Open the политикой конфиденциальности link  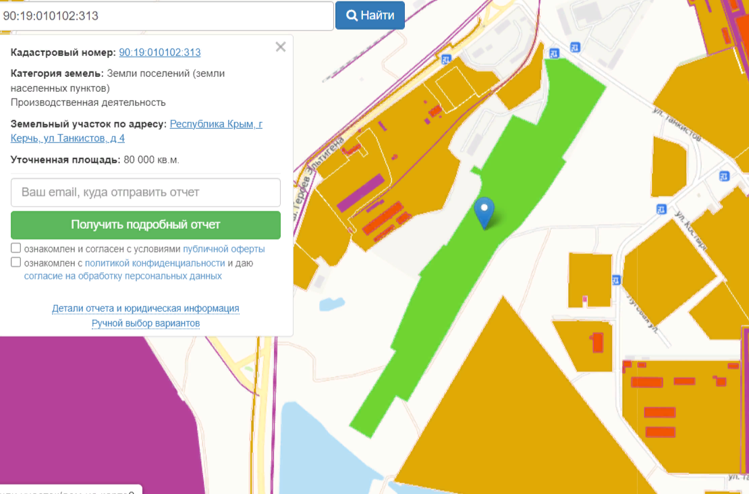(x=155, y=263)
